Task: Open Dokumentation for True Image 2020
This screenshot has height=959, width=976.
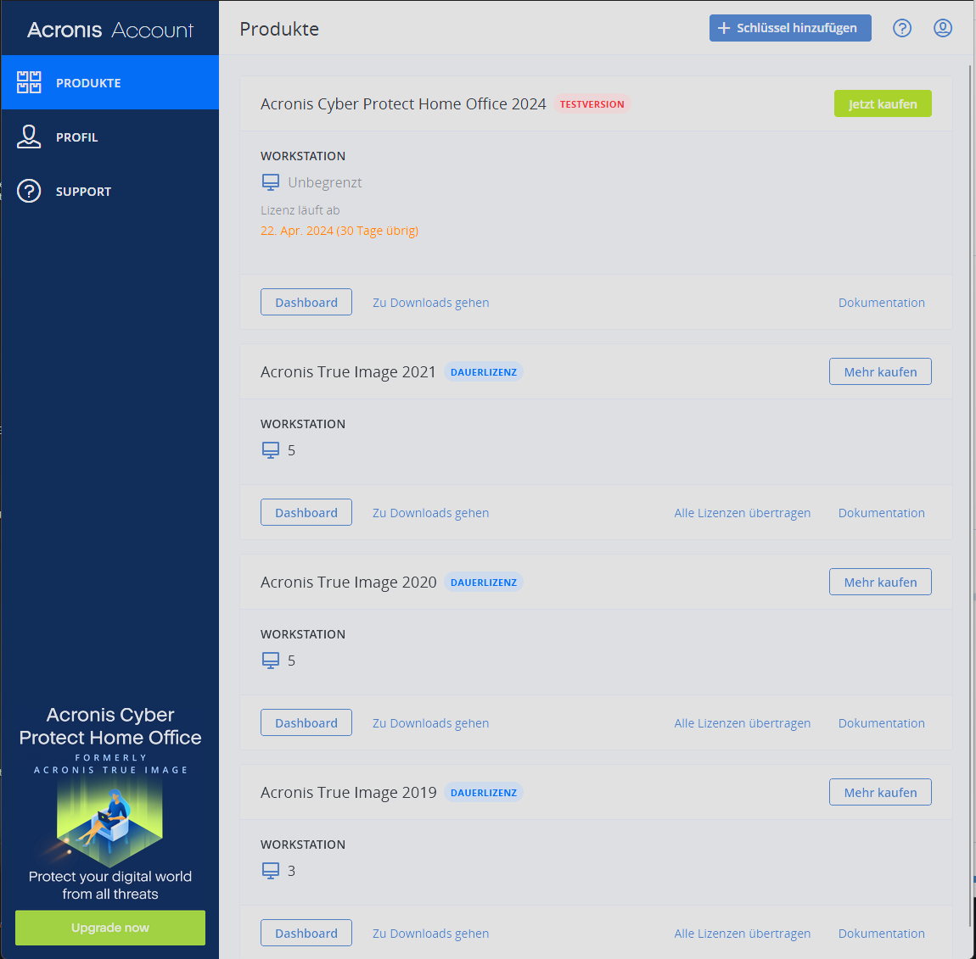Action: point(882,722)
